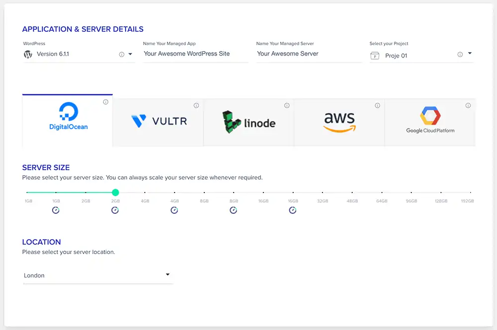Click the Name Your Managed Server field
The width and height of the screenshot is (497, 330).
(x=309, y=54)
